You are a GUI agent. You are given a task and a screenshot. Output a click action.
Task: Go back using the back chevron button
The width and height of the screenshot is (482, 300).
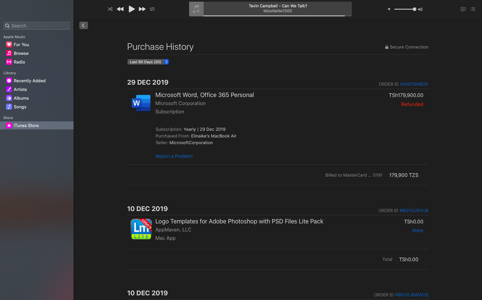tap(84, 25)
